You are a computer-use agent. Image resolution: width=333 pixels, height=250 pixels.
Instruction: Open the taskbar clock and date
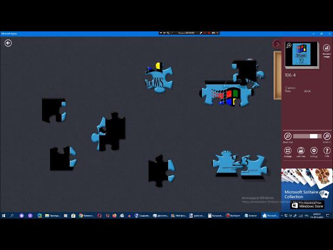(x=317, y=216)
